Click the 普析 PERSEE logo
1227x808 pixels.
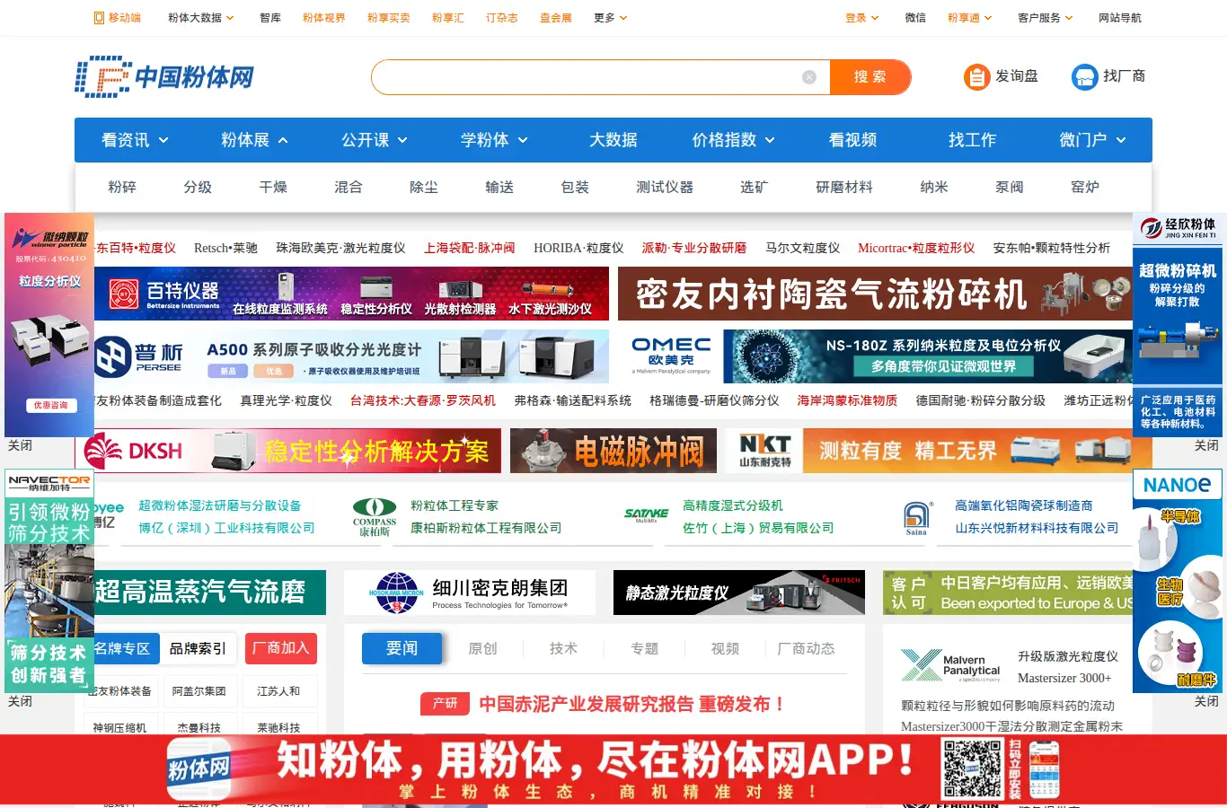(138, 356)
